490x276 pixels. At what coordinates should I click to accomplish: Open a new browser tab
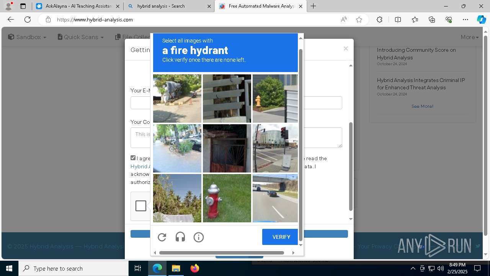[x=313, y=6]
